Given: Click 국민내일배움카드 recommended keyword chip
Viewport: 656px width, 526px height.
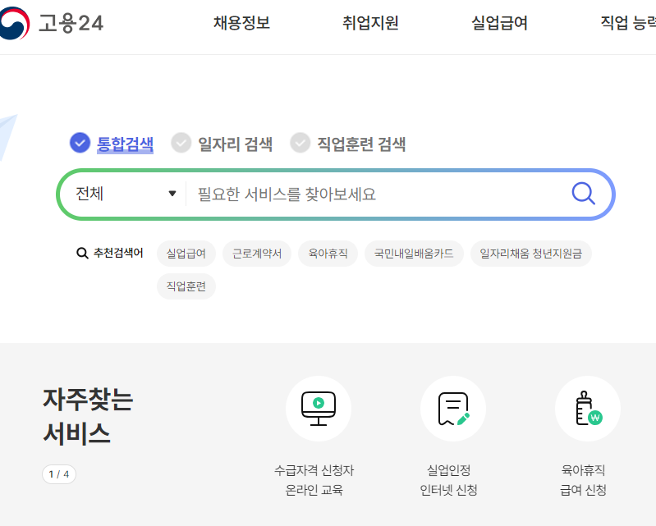Looking at the screenshot, I should (x=414, y=254).
